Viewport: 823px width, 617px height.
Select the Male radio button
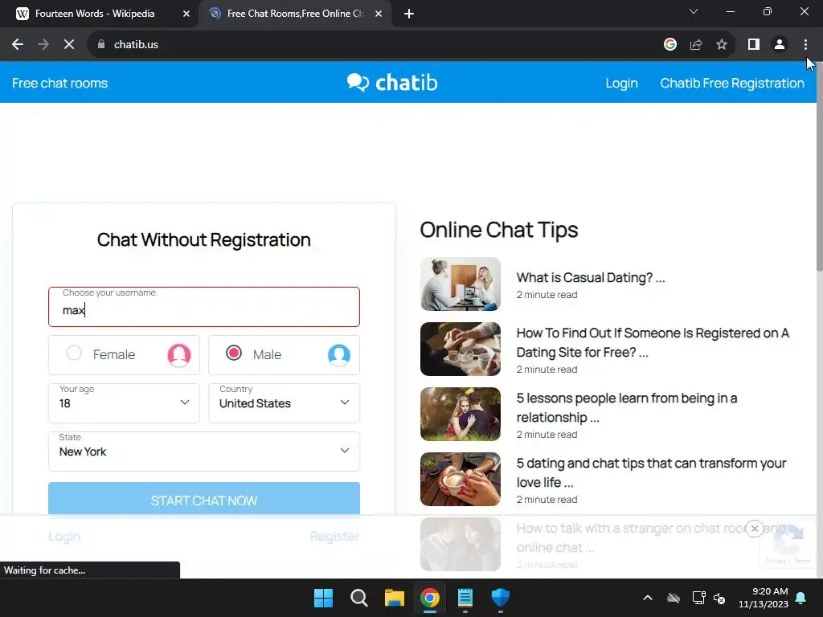[x=234, y=353]
